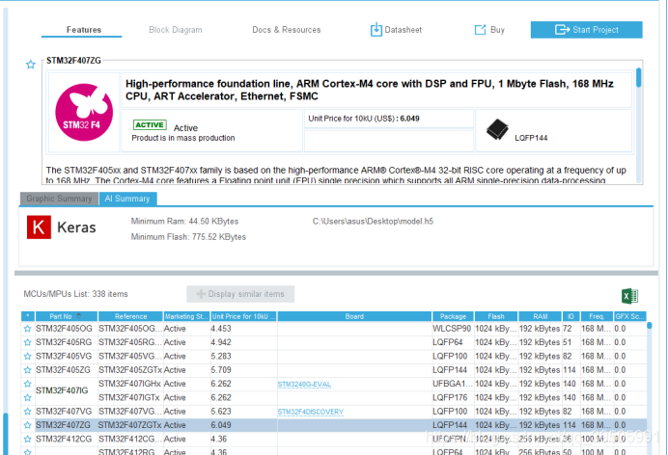Star the STM32F407IGTx row
The image size is (668, 455).
click(x=28, y=397)
